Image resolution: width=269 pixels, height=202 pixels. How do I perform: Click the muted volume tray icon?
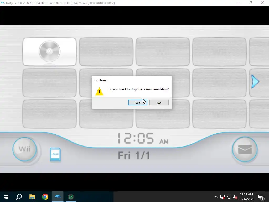click(235, 197)
